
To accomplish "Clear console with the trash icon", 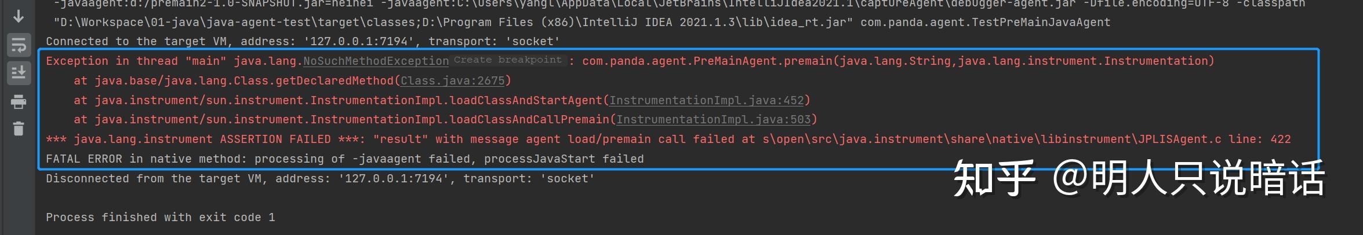I will 19,128.
